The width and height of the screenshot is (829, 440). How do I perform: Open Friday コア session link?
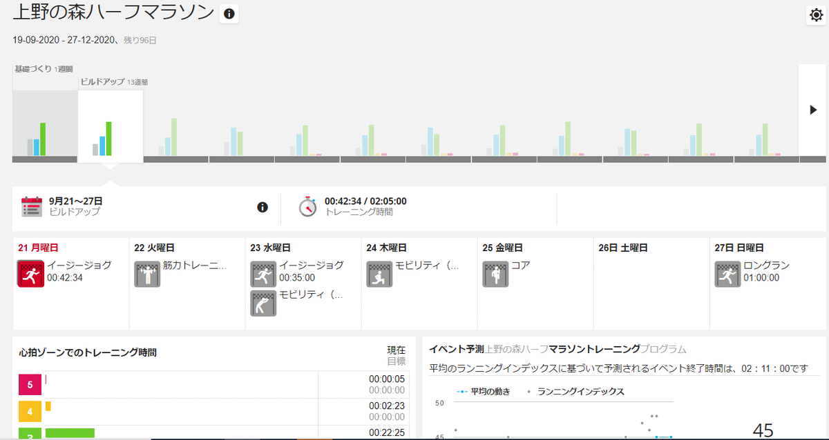[521, 265]
